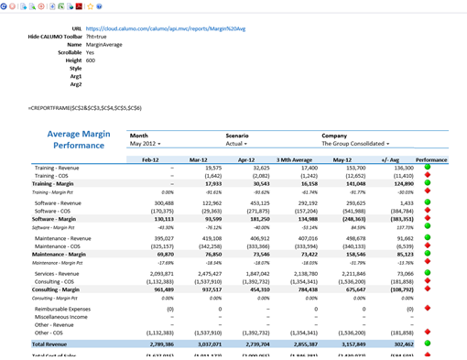Open the Month dropdown showing May 2012
467x360 pixels.
[x=146, y=144]
